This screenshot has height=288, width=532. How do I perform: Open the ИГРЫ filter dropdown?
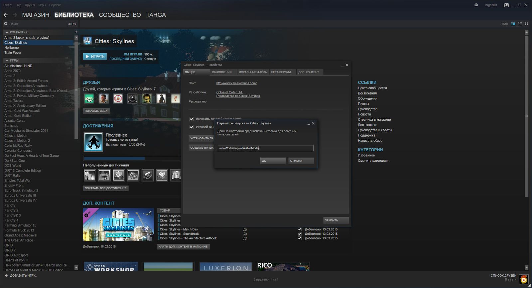tap(72, 24)
